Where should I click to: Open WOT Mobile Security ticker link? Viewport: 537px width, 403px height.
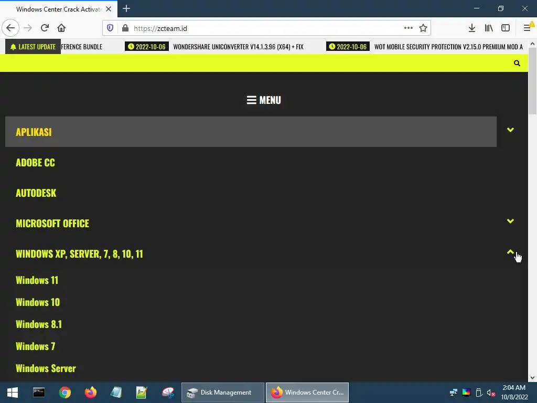449,47
